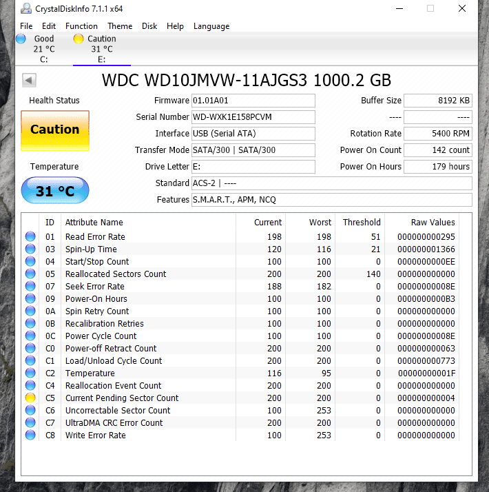Click the Worst column header
489x492 pixels.
320,222
